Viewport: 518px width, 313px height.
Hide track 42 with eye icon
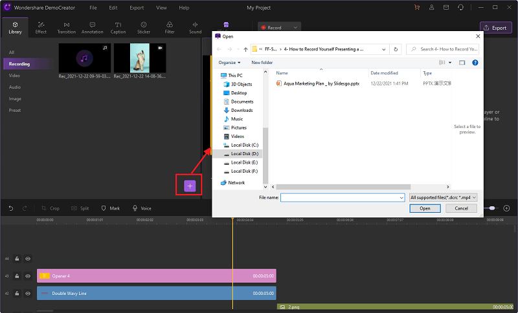point(28,293)
